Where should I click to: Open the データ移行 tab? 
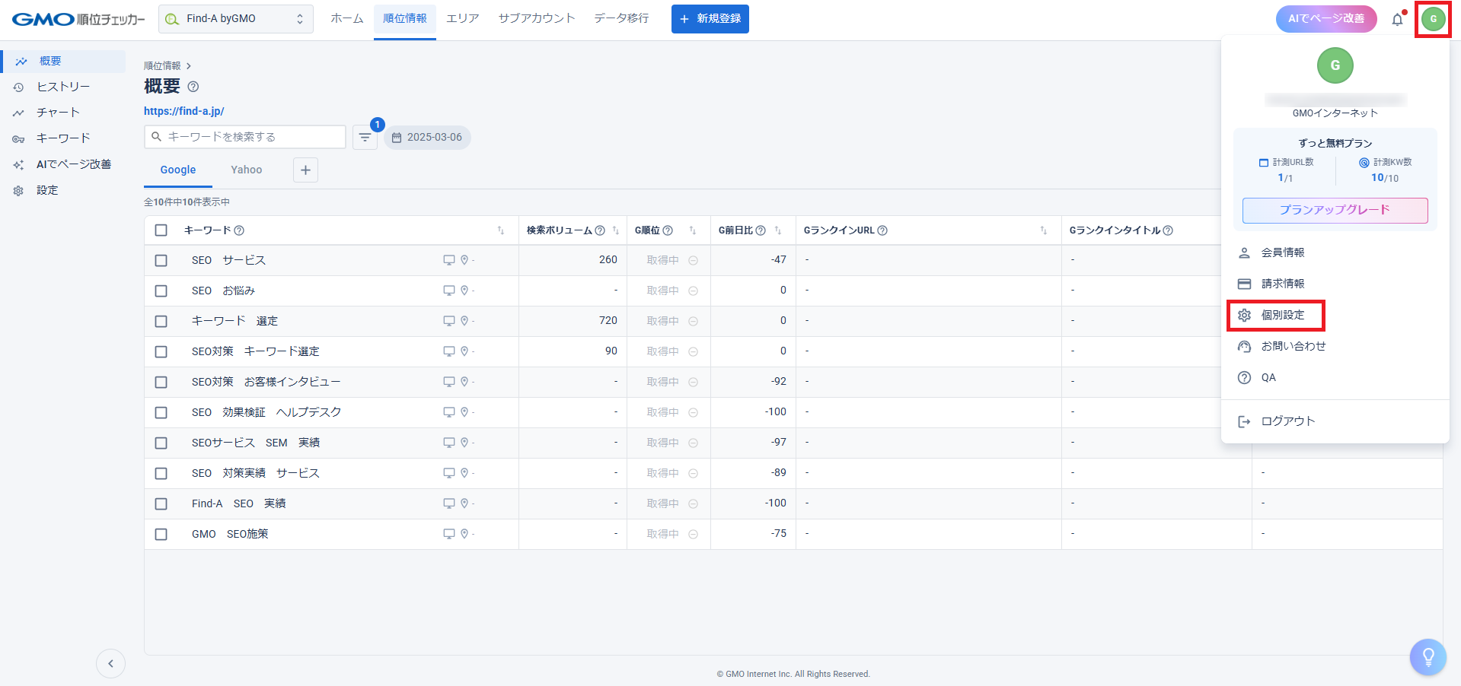coord(621,19)
